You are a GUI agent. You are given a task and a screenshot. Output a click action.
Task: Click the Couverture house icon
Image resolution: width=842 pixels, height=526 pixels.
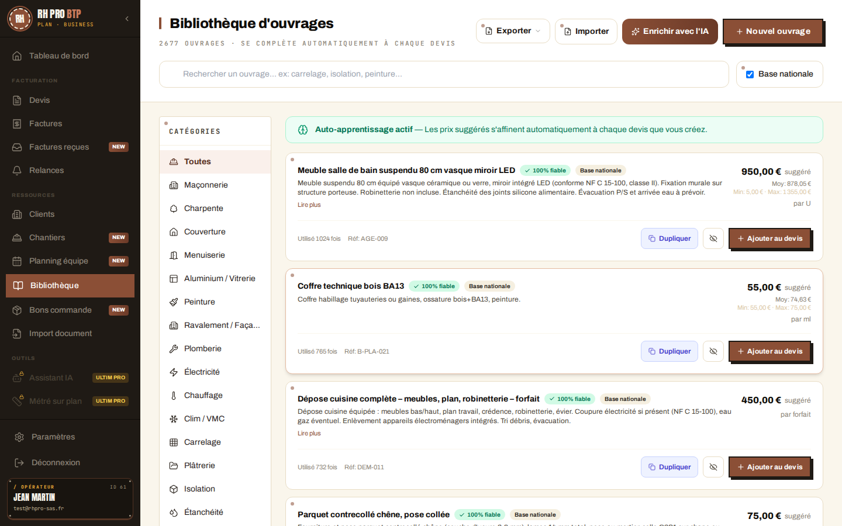pyautogui.click(x=174, y=231)
